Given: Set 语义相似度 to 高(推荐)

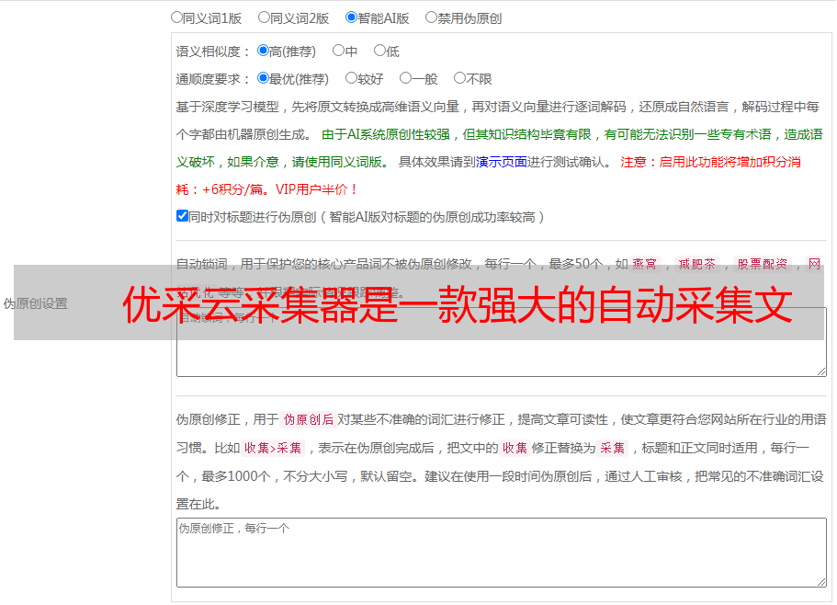Looking at the screenshot, I should [263, 51].
